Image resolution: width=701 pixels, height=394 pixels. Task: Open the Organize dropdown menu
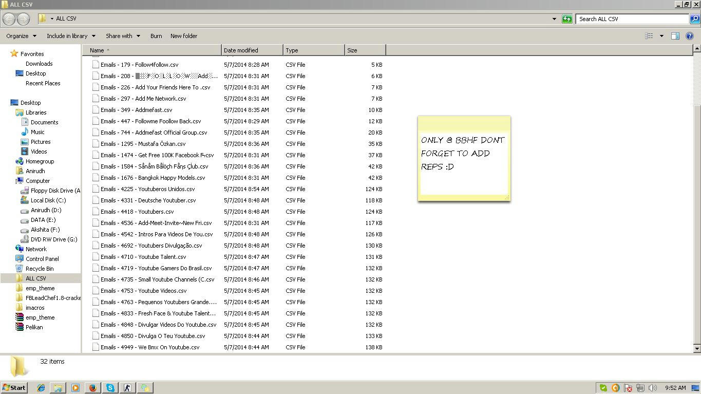(x=21, y=36)
